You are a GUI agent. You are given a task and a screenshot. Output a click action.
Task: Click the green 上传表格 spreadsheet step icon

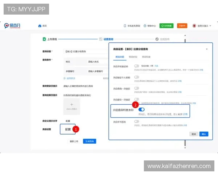point(44,39)
